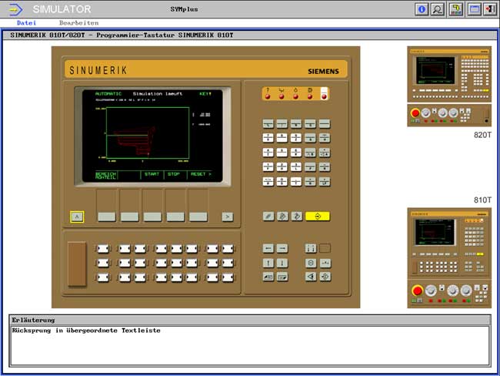The height and width of the screenshot is (376, 500).
Task: Click the softkey button below START label
Action: click(x=152, y=217)
